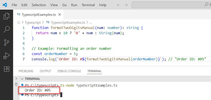Click the breadcrumb ellipsis symbol
This screenshot has height=100, width=211.
point(91,23)
